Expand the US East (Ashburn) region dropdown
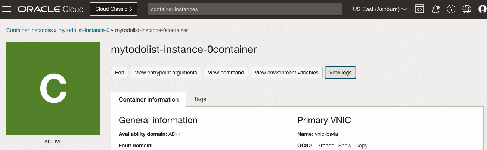The width and height of the screenshot is (487, 150). click(x=380, y=9)
